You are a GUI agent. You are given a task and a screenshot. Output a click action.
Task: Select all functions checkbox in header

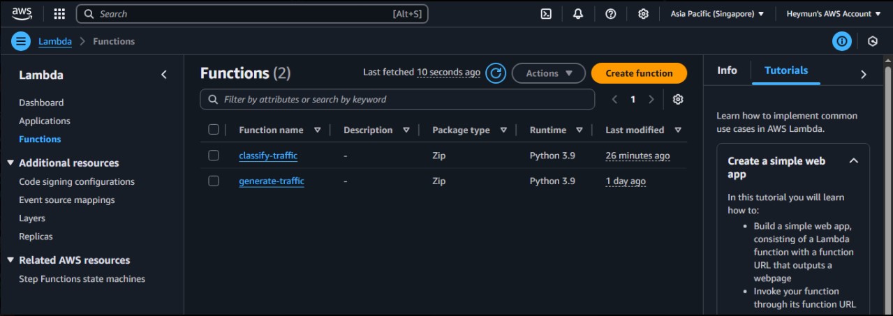pyautogui.click(x=214, y=130)
